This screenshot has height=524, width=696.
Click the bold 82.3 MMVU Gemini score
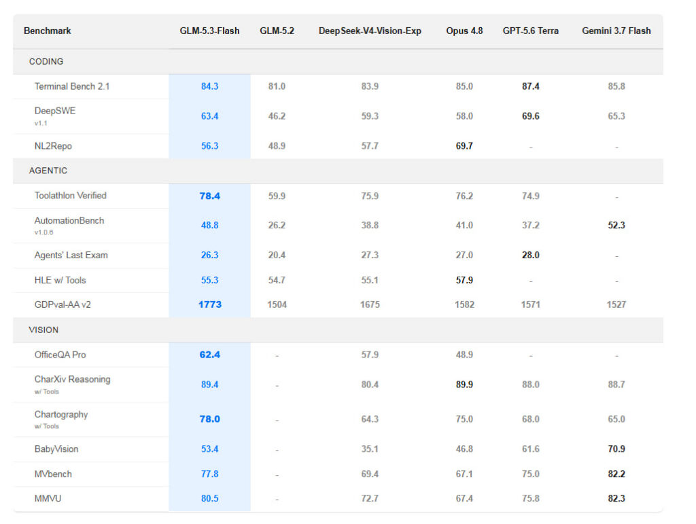click(616, 499)
